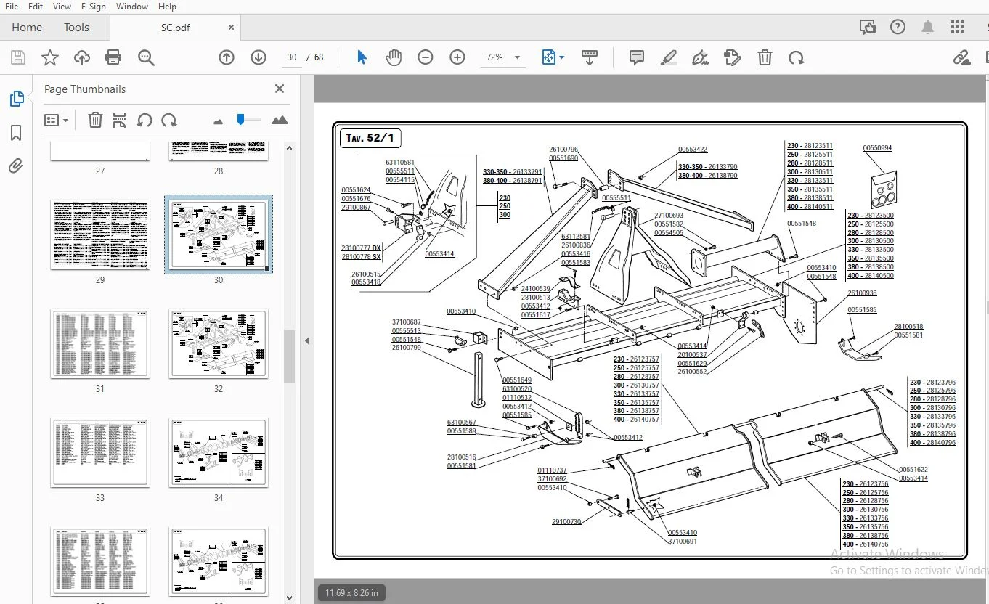Go to the next page
The width and height of the screenshot is (989, 604).
click(259, 57)
